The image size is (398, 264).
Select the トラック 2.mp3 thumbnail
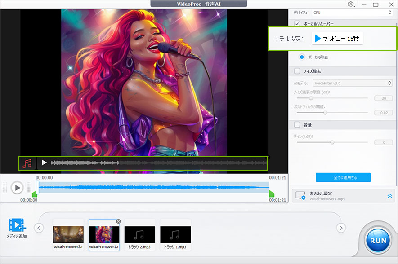(x=139, y=235)
